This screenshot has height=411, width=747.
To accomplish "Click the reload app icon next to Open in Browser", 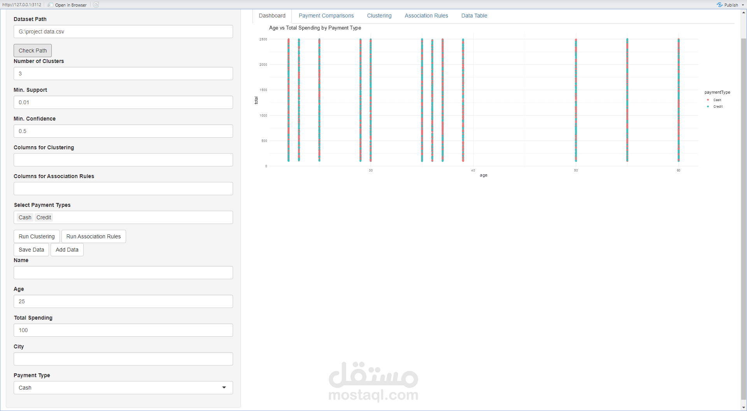I will click(96, 5).
